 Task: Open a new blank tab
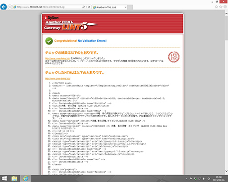tap(130, 7)
